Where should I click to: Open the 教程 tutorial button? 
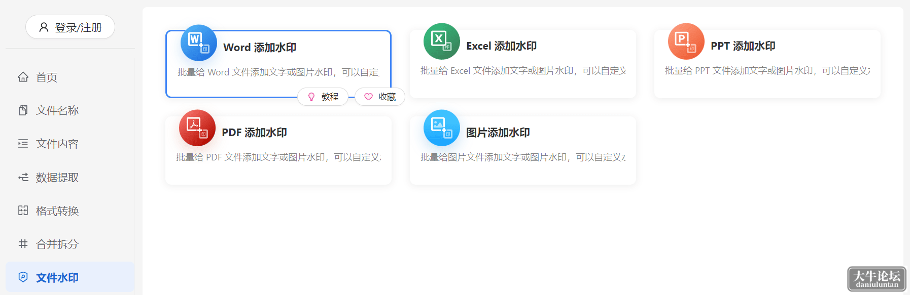323,97
